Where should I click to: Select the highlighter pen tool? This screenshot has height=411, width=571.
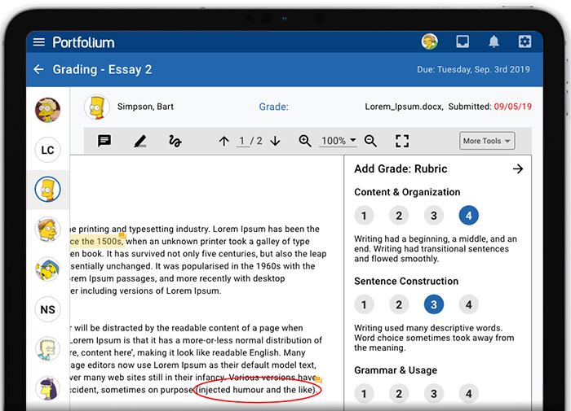click(139, 141)
